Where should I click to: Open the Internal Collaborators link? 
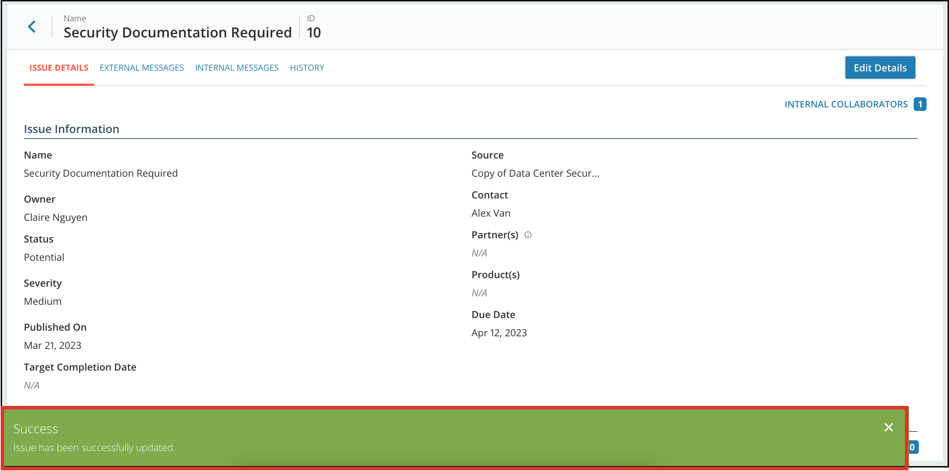click(846, 104)
